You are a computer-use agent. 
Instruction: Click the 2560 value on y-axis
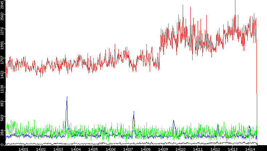2,16
